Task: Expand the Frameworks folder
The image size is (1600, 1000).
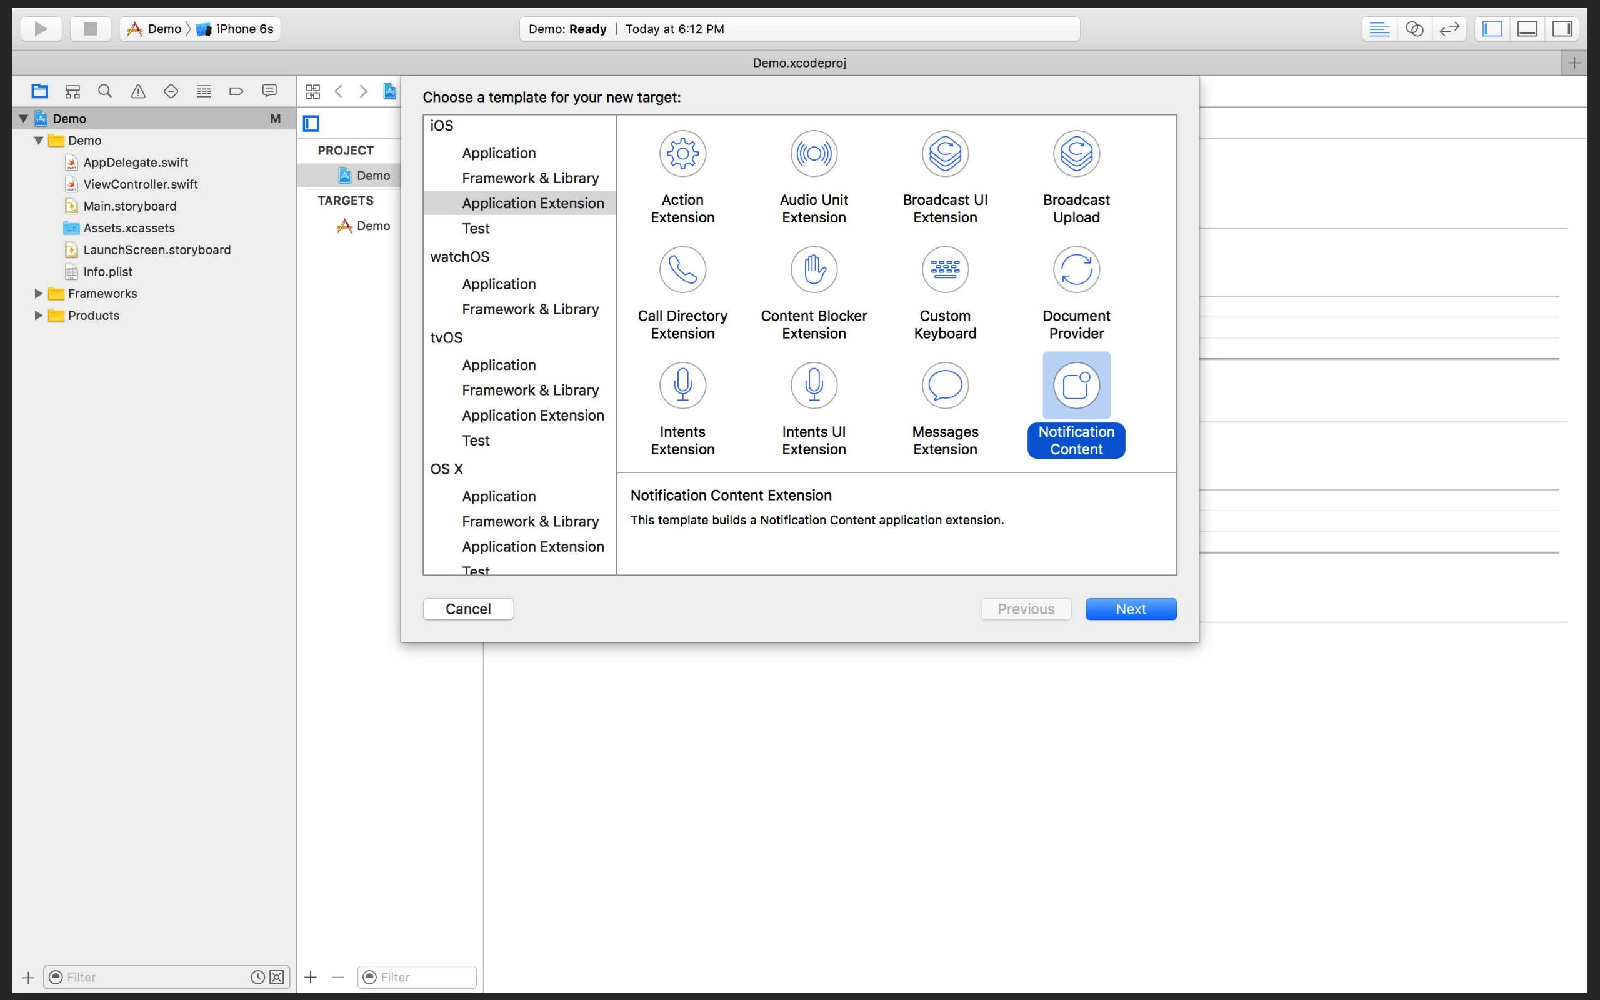Action: (x=38, y=294)
